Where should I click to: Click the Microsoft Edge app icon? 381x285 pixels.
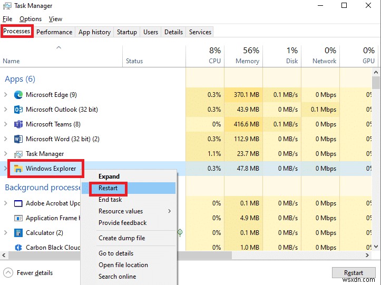(x=18, y=95)
